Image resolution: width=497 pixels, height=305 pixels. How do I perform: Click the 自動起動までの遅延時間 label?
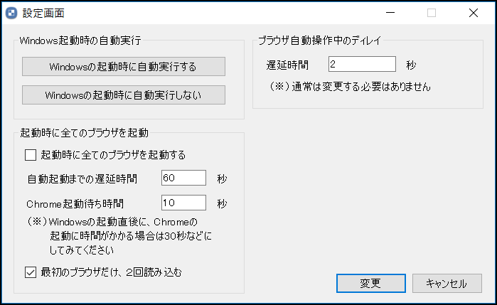(82, 178)
